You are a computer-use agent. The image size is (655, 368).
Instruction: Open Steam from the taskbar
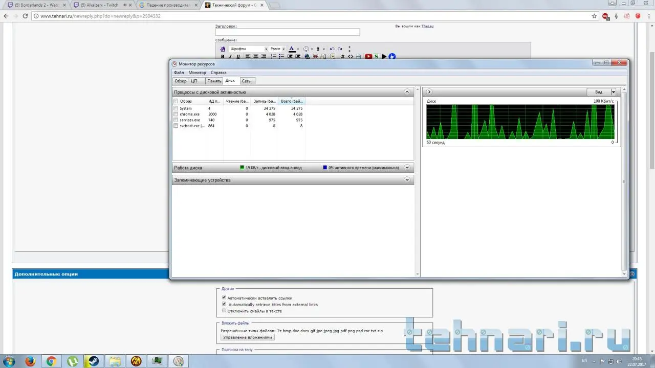coord(94,361)
